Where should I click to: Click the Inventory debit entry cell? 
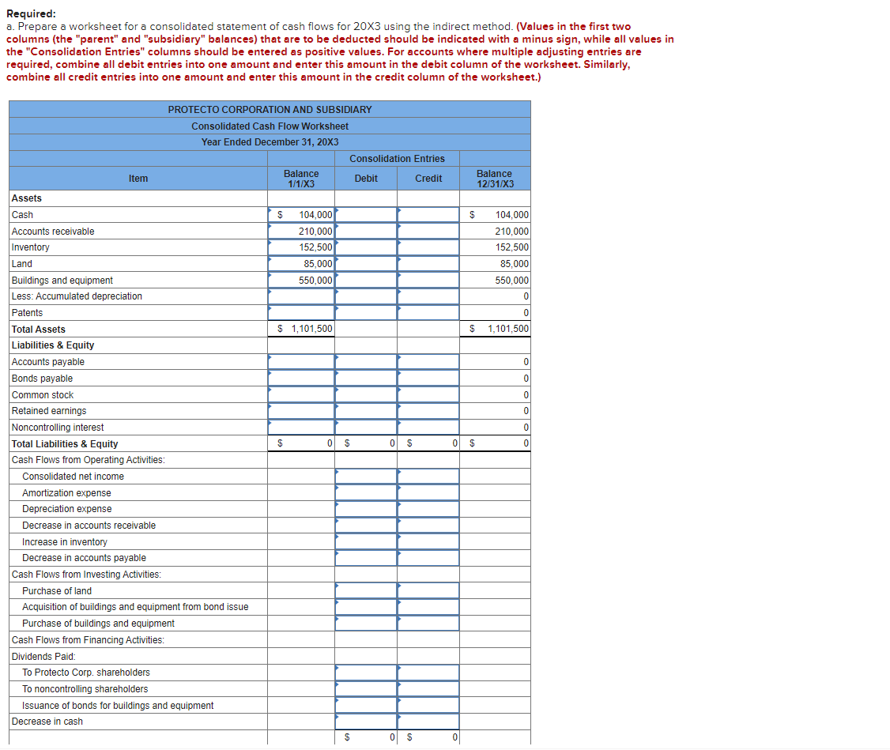(365, 247)
